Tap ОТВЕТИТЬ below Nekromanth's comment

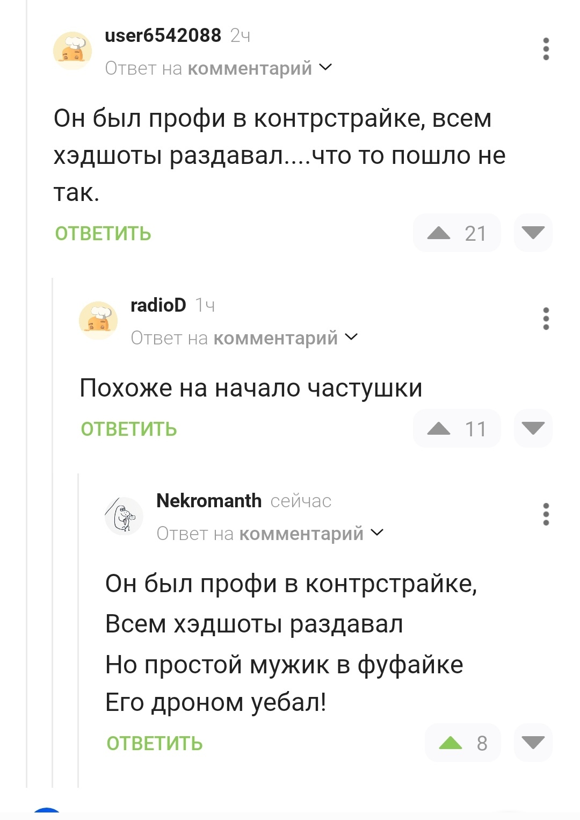[155, 743]
